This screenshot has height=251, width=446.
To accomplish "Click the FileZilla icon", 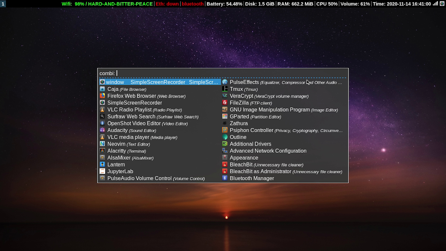I will pyautogui.click(x=225, y=102).
